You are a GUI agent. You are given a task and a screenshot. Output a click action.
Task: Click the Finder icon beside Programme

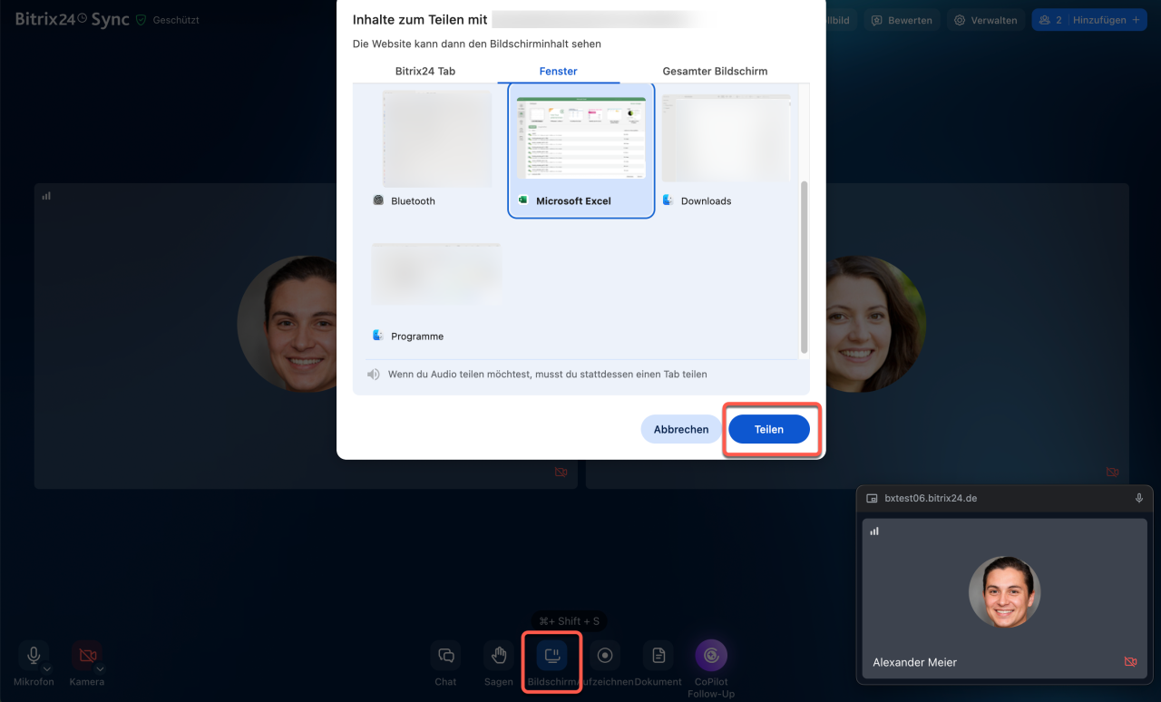click(x=378, y=336)
